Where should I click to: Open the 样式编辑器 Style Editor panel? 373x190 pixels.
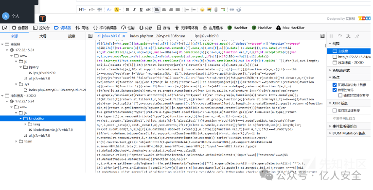coord(105,28)
